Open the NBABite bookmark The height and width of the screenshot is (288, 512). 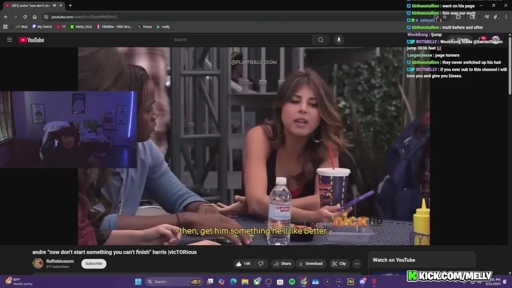click(114, 27)
